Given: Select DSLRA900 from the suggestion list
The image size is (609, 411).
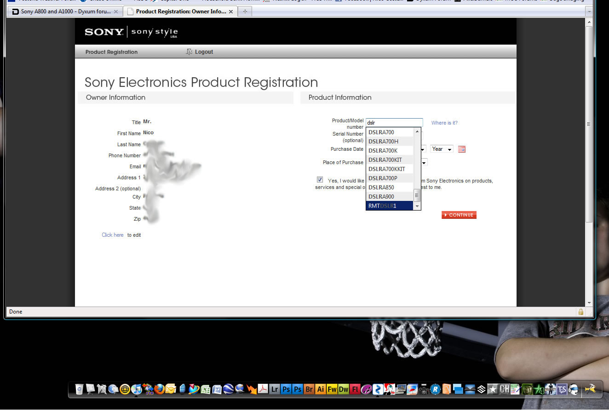Looking at the screenshot, I should pos(390,197).
